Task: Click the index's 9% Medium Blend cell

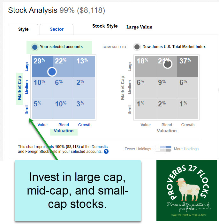Action: pyautogui.click(x=167, y=87)
